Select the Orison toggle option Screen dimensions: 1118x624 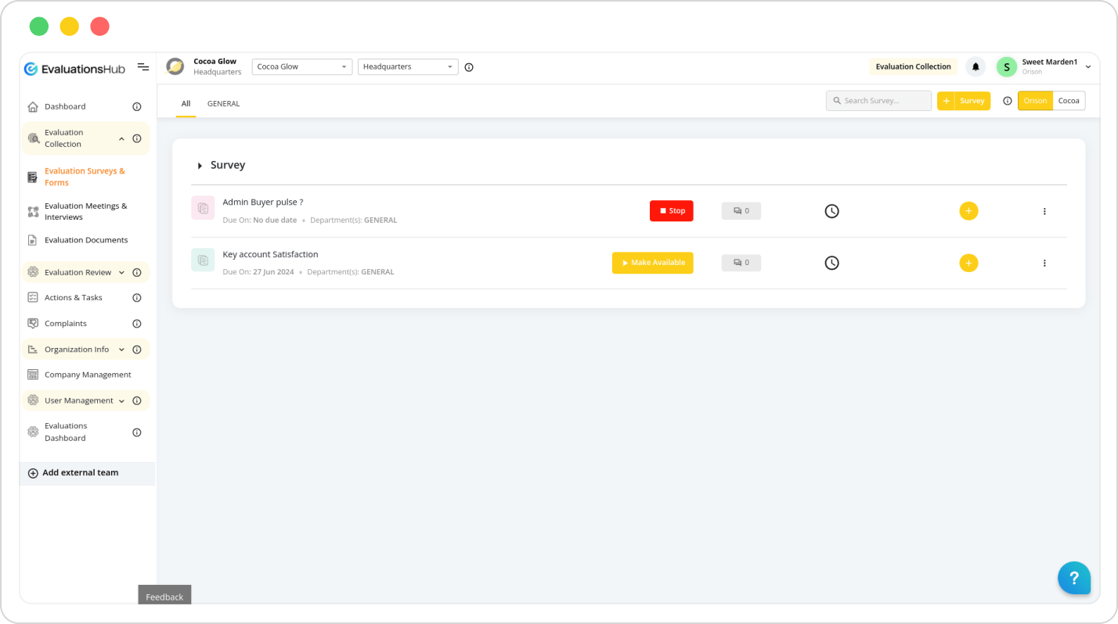(x=1034, y=101)
